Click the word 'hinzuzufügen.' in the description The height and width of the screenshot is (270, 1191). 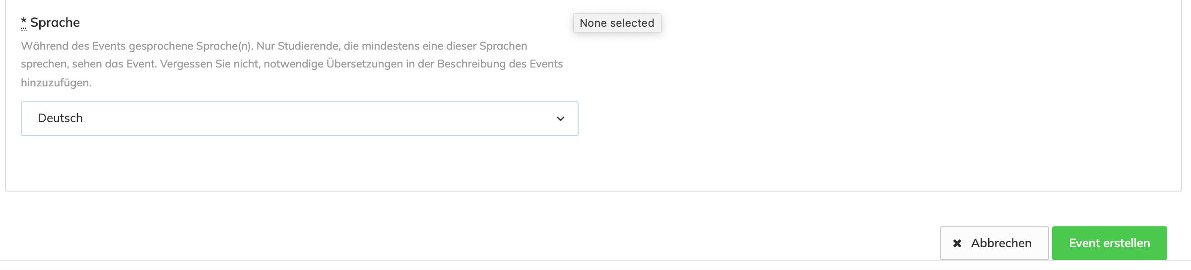(56, 82)
